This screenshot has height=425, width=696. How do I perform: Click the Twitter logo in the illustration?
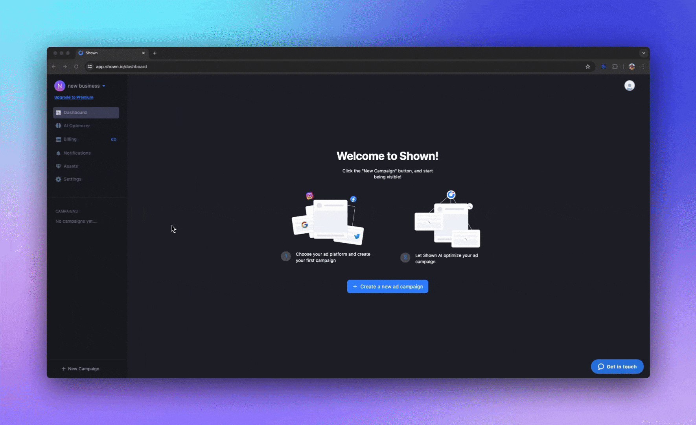(x=357, y=237)
